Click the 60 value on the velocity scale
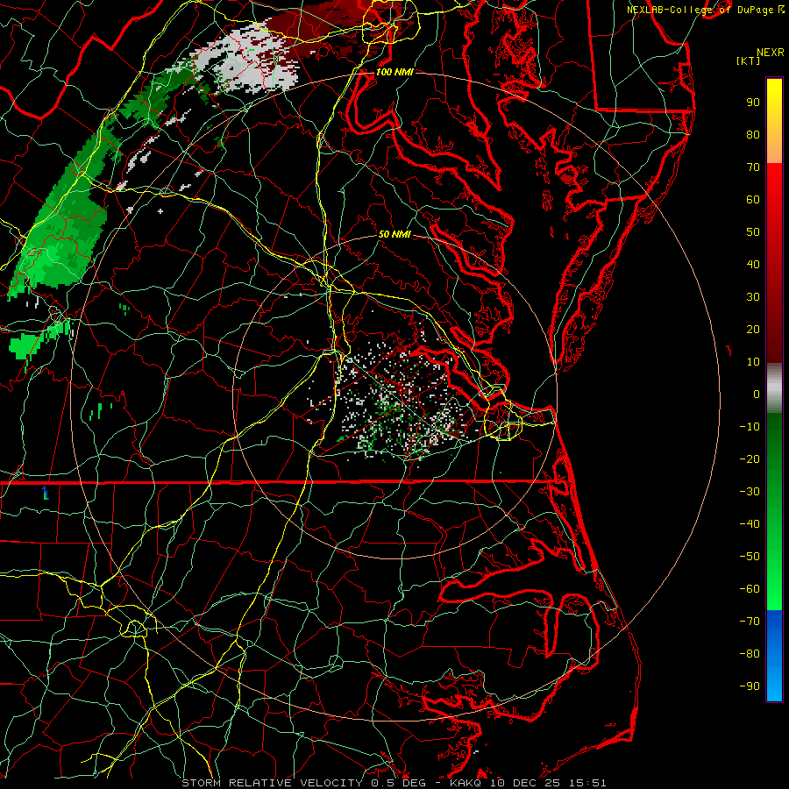The width and height of the screenshot is (789, 789). point(753,200)
